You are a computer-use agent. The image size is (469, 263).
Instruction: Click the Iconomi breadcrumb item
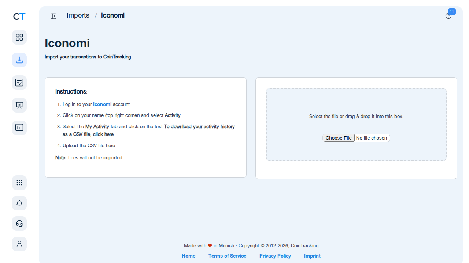pyautogui.click(x=113, y=15)
